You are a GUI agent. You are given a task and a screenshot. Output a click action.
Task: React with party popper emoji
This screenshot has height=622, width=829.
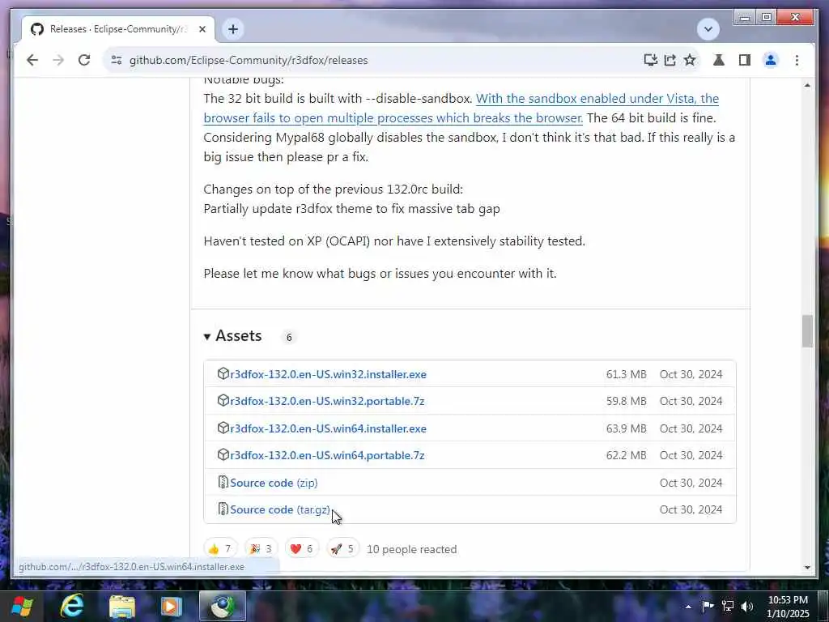pyautogui.click(x=261, y=549)
